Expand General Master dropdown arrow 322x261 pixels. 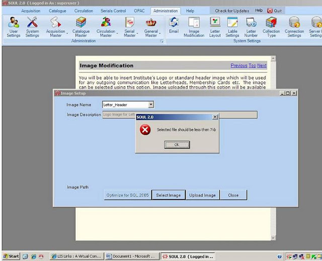point(159,33)
